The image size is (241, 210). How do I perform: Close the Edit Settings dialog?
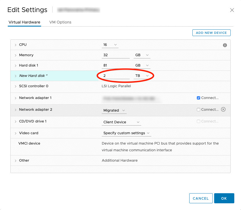[x=232, y=10]
